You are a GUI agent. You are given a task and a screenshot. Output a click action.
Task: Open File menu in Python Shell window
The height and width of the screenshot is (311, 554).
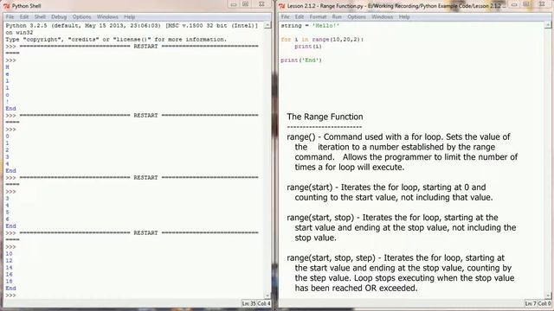pyautogui.click(x=10, y=17)
